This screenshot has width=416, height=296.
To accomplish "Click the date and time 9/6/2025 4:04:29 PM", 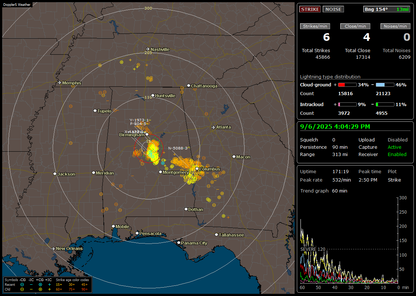I will [335, 127].
